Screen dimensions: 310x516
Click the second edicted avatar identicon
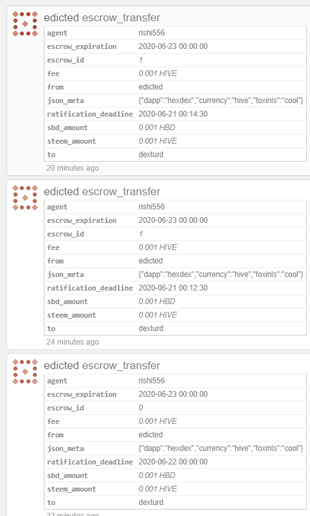[25, 198]
